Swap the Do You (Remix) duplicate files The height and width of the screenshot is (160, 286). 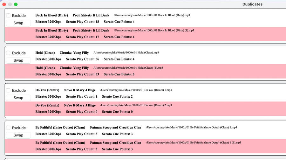click(18, 98)
